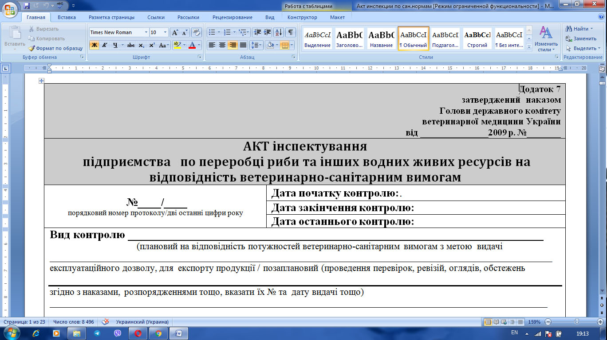Activate Формат по образцу format painter
The image size is (607, 340).
[x=56, y=48]
